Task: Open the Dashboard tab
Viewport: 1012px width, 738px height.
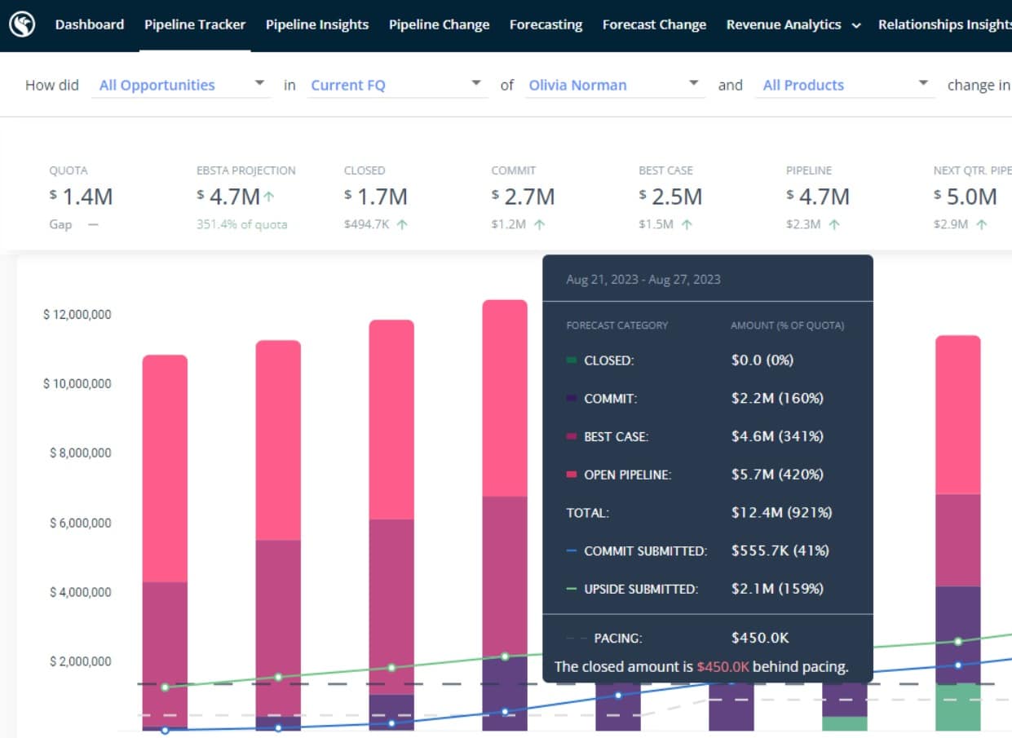Action: [90, 24]
